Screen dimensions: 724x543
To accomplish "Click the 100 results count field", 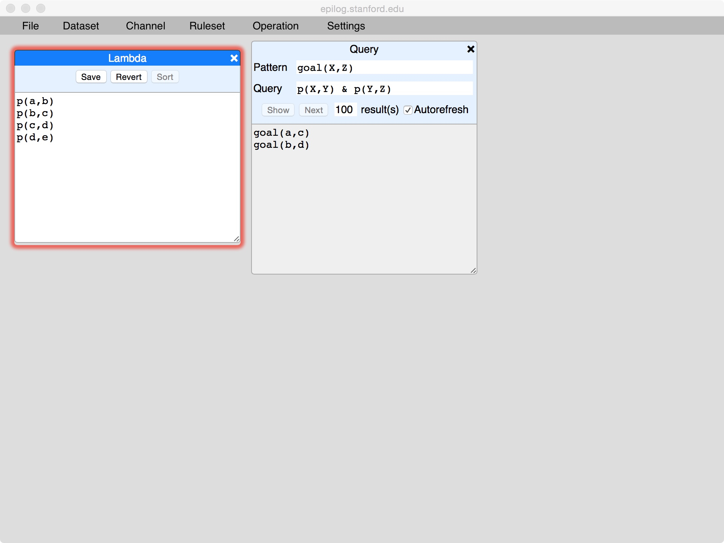I will point(345,110).
